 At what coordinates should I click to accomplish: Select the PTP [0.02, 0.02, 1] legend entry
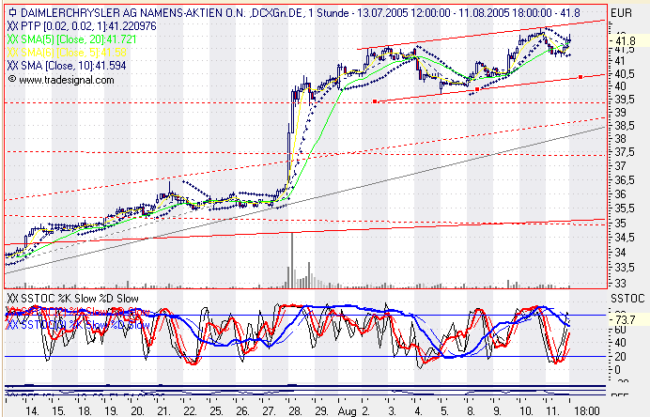[82, 26]
